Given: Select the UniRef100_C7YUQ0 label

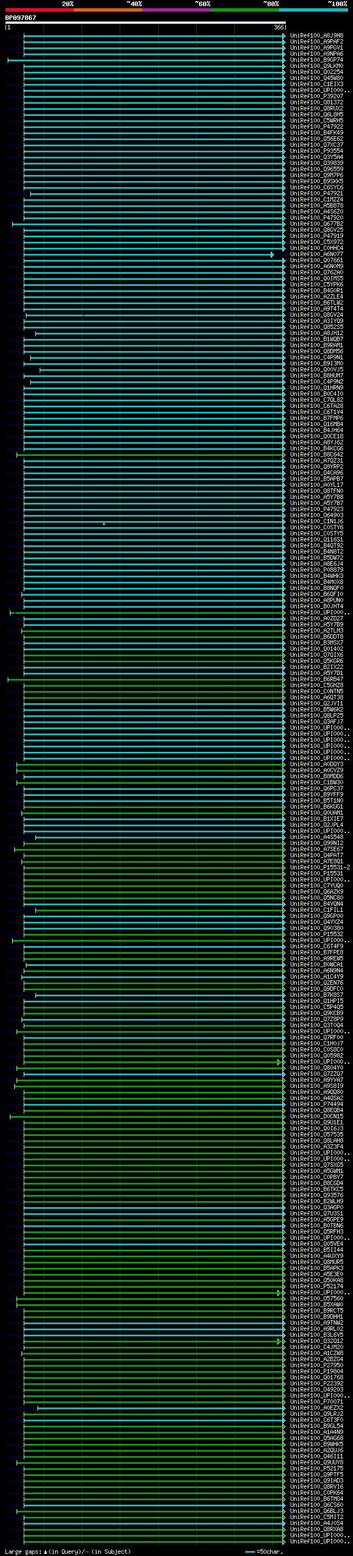Looking at the screenshot, I should tap(317, 885).
